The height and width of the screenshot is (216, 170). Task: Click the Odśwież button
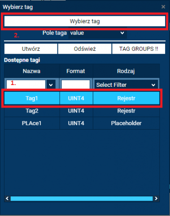tap(85, 49)
